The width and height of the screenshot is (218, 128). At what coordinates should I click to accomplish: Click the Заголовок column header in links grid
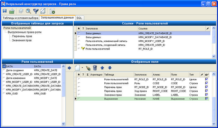[x=112, y=28]
